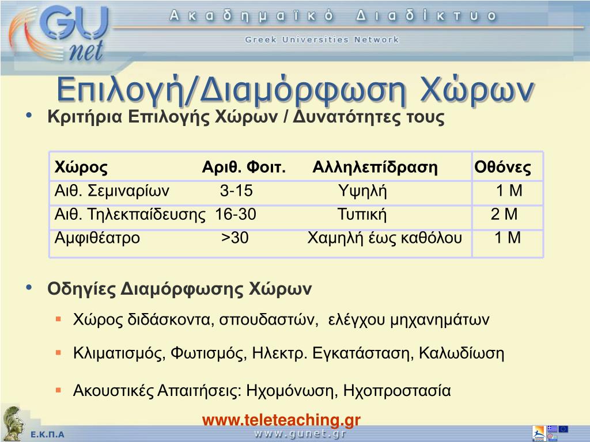This screenshot has width=590, height=442.
Task: Select the 'Τυπική' table cell
Action: coord(362,215)
